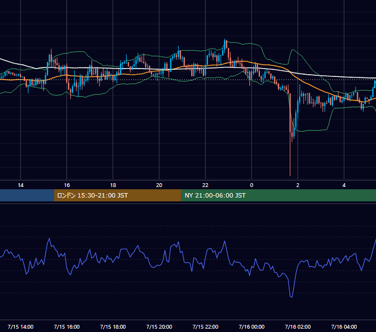This screenshot has height=332, width=376.
Task: Click the 7/16 00:00 date label
Action: pos(252,326)
